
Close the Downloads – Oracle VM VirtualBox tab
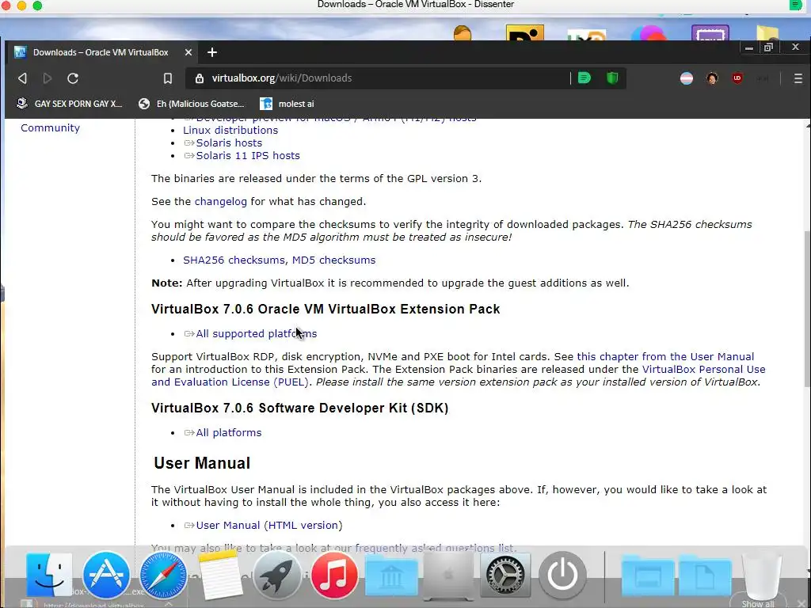click(188, 52)
